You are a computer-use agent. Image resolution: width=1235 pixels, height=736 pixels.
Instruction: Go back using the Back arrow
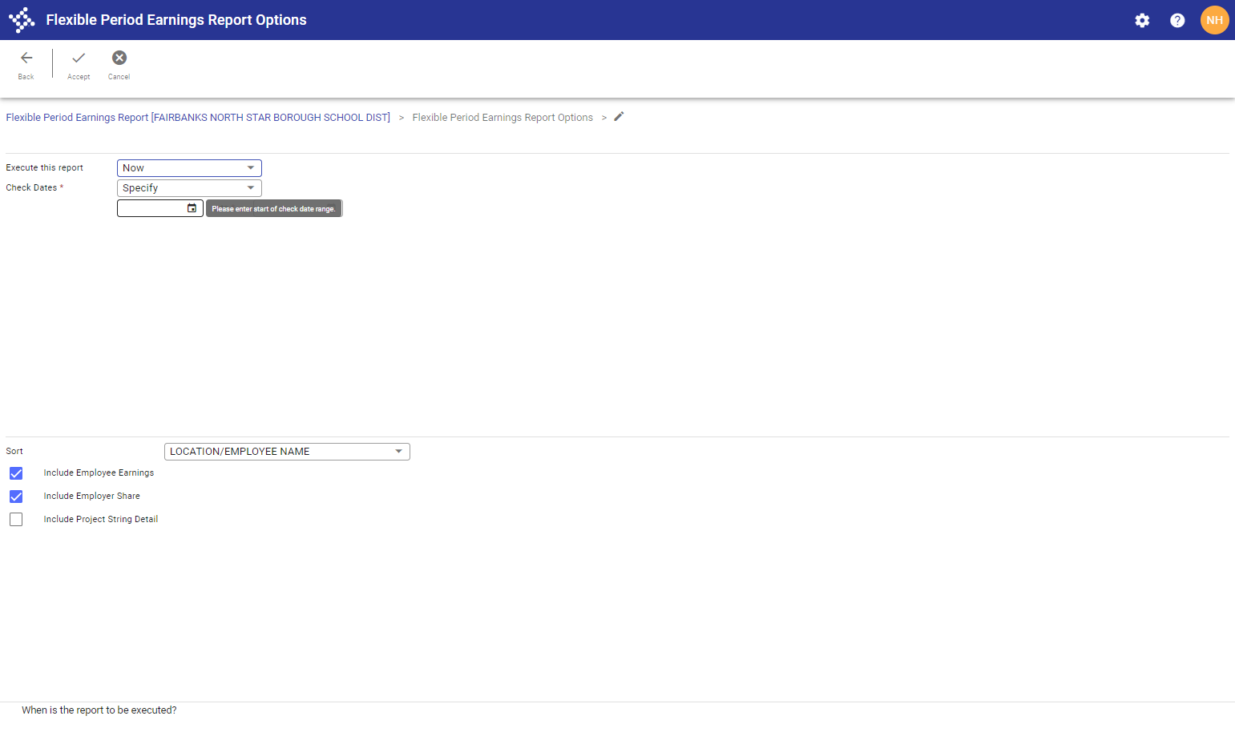click(x=26, y=65)
